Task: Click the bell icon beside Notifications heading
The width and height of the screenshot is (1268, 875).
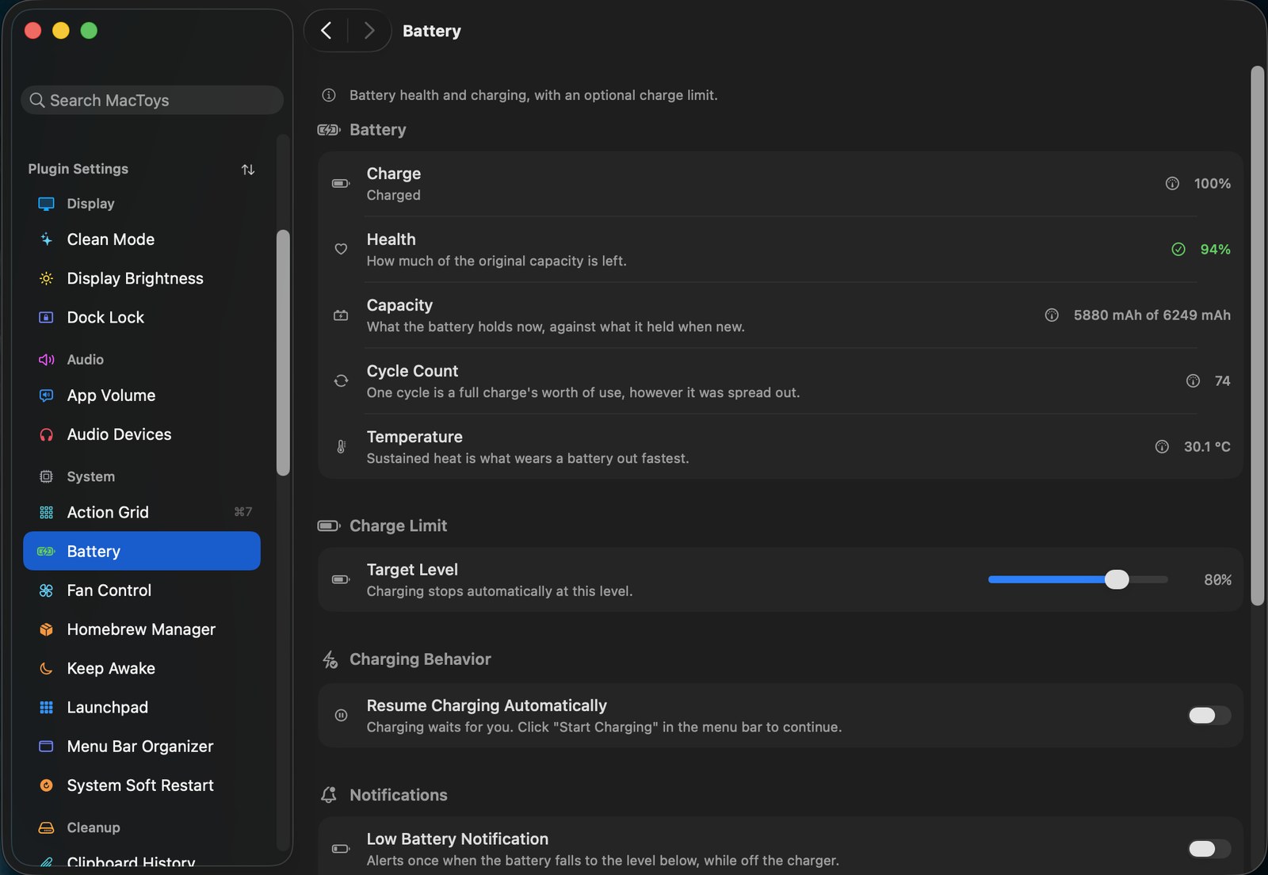Action: click(329, 794)
